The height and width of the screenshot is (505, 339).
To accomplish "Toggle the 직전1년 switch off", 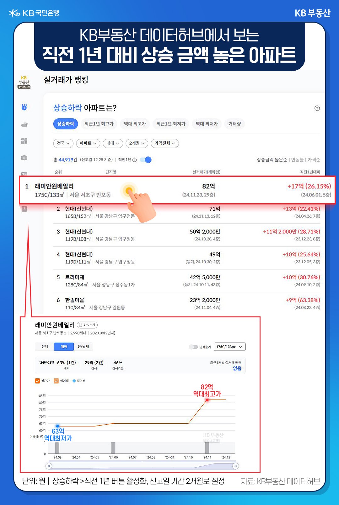I will point(146,160).
